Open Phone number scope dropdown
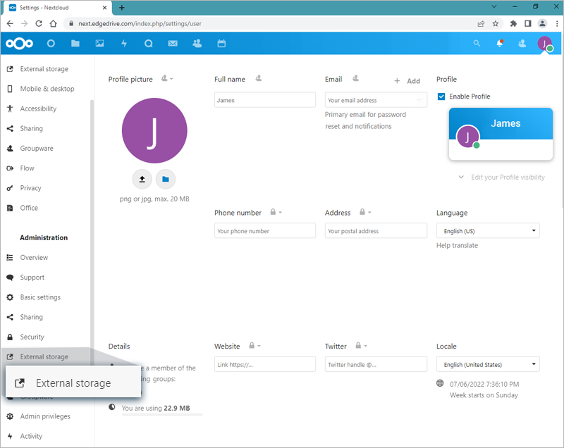Image resolution: width=564 pixels, height=448 pixels. pyautogui.click(x=276, y=212)
